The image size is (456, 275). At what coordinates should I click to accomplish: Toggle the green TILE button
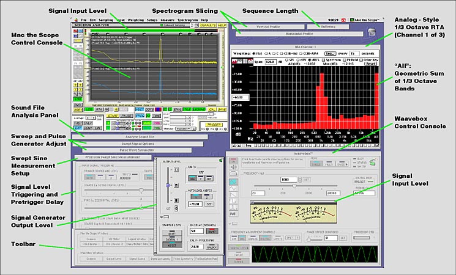click(187, 109)
